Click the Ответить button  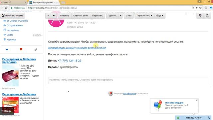coord(65,16)
